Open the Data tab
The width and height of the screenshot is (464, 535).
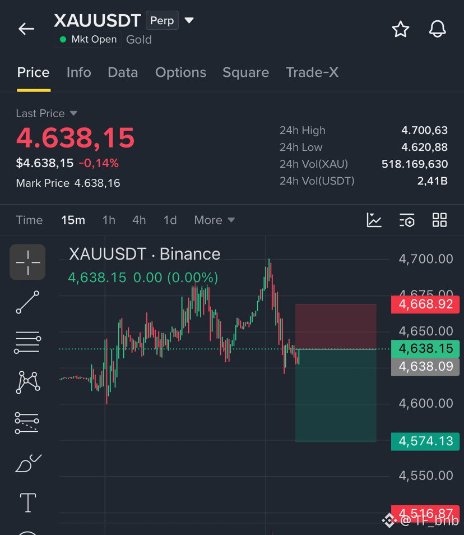click(123, 72)
